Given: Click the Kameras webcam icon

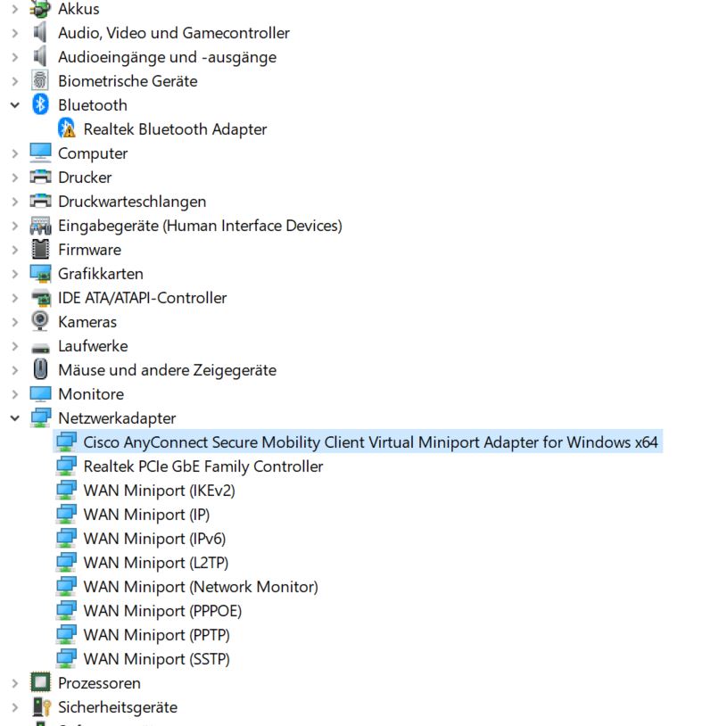Looking at the screenshot, I should pyautogui.click(x=40, y=321).
